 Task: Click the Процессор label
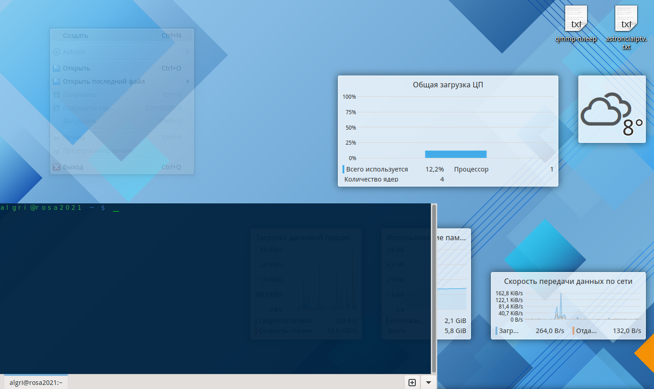[471, 169]
